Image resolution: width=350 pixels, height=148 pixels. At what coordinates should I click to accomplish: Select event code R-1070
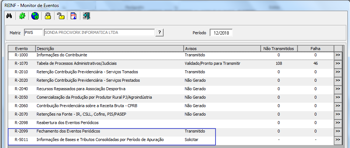coord(21,64)
